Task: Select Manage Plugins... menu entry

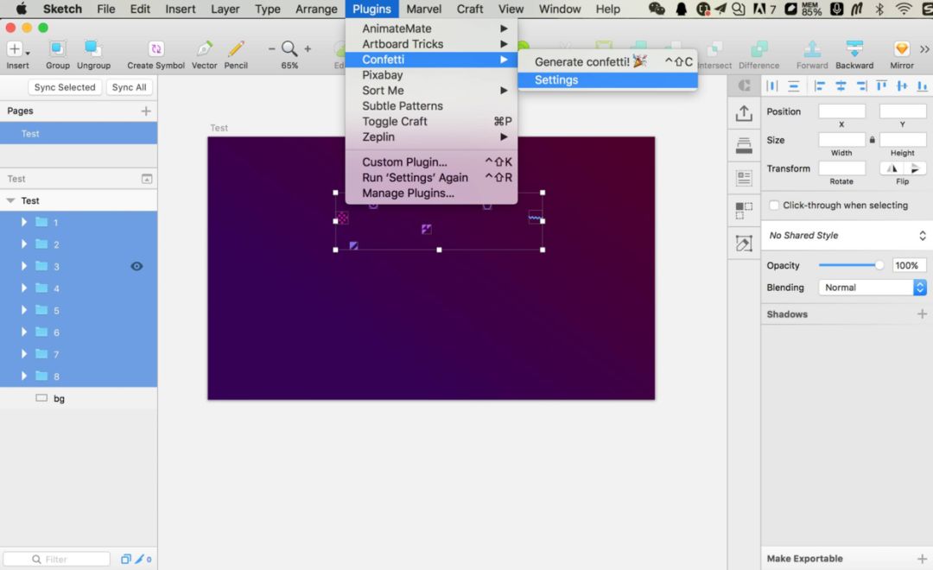Action: (x=431, y=193)
